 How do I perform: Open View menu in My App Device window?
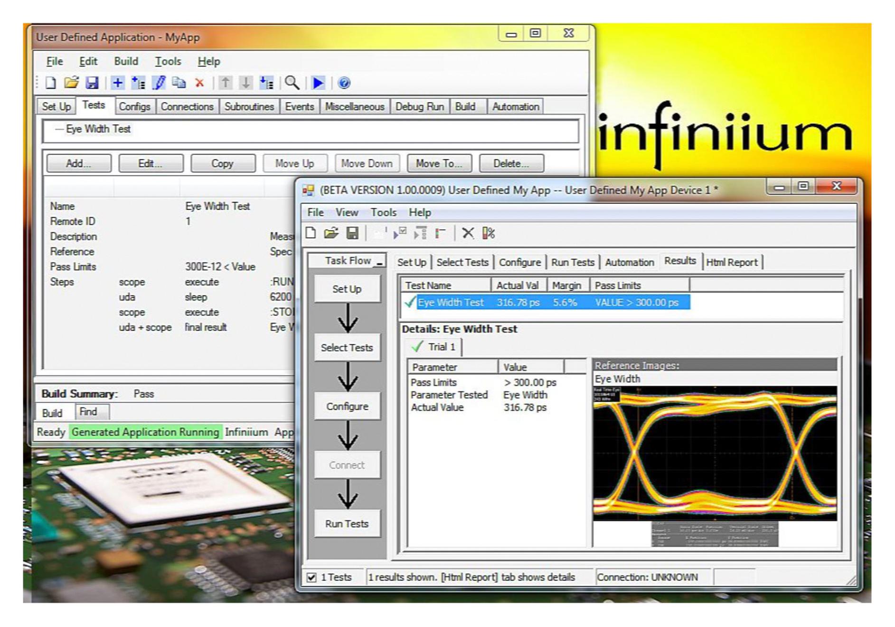click(x=347, y=212)
